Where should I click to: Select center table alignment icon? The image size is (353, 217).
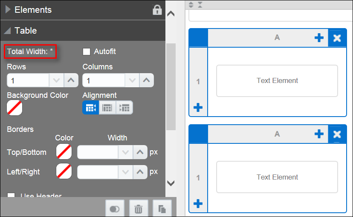click(107, 108)
